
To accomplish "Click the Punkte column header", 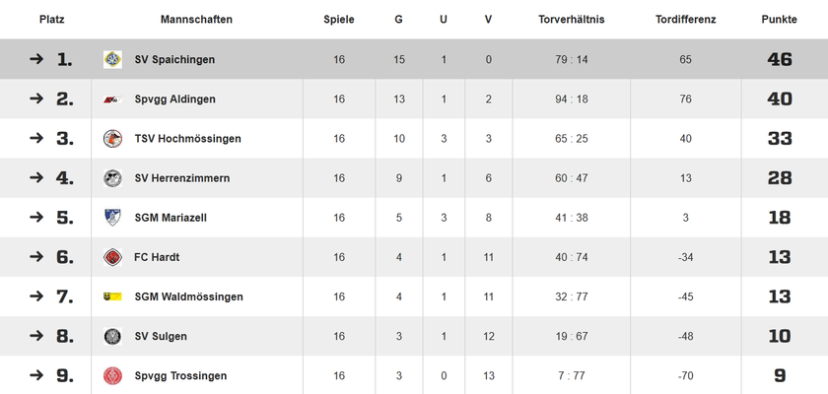I will click(x=779, y=20).
